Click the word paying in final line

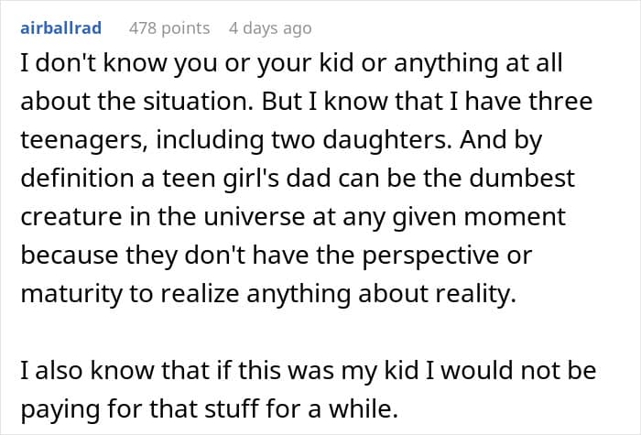pos(60,409)
